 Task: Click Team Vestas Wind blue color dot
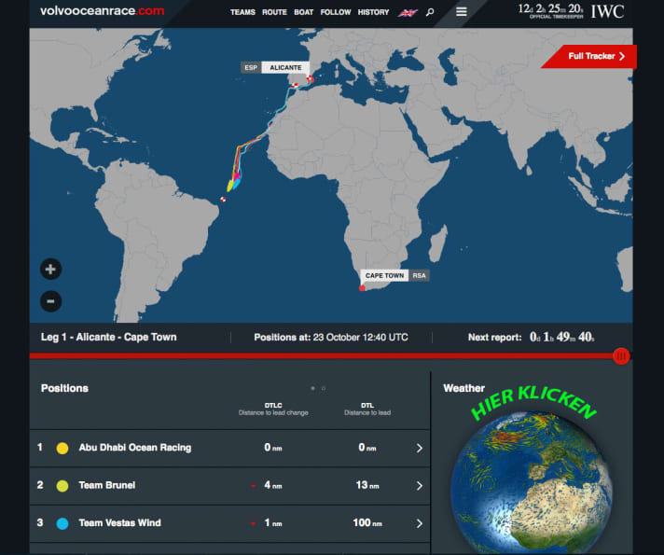62,523
